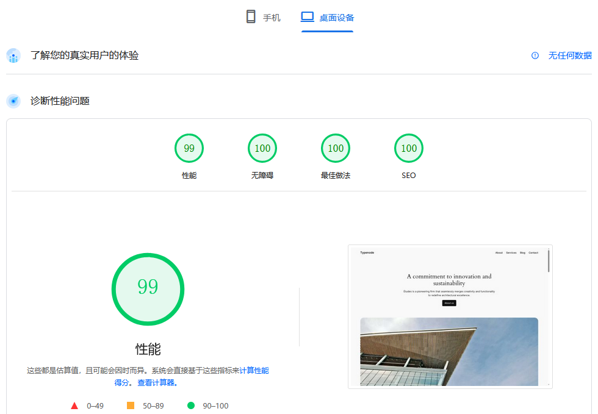Click the icon beside 了解您的真实用户的体验
Viewport: 598px width, 414px height.
pyautogui.click(x=13, y=55)
